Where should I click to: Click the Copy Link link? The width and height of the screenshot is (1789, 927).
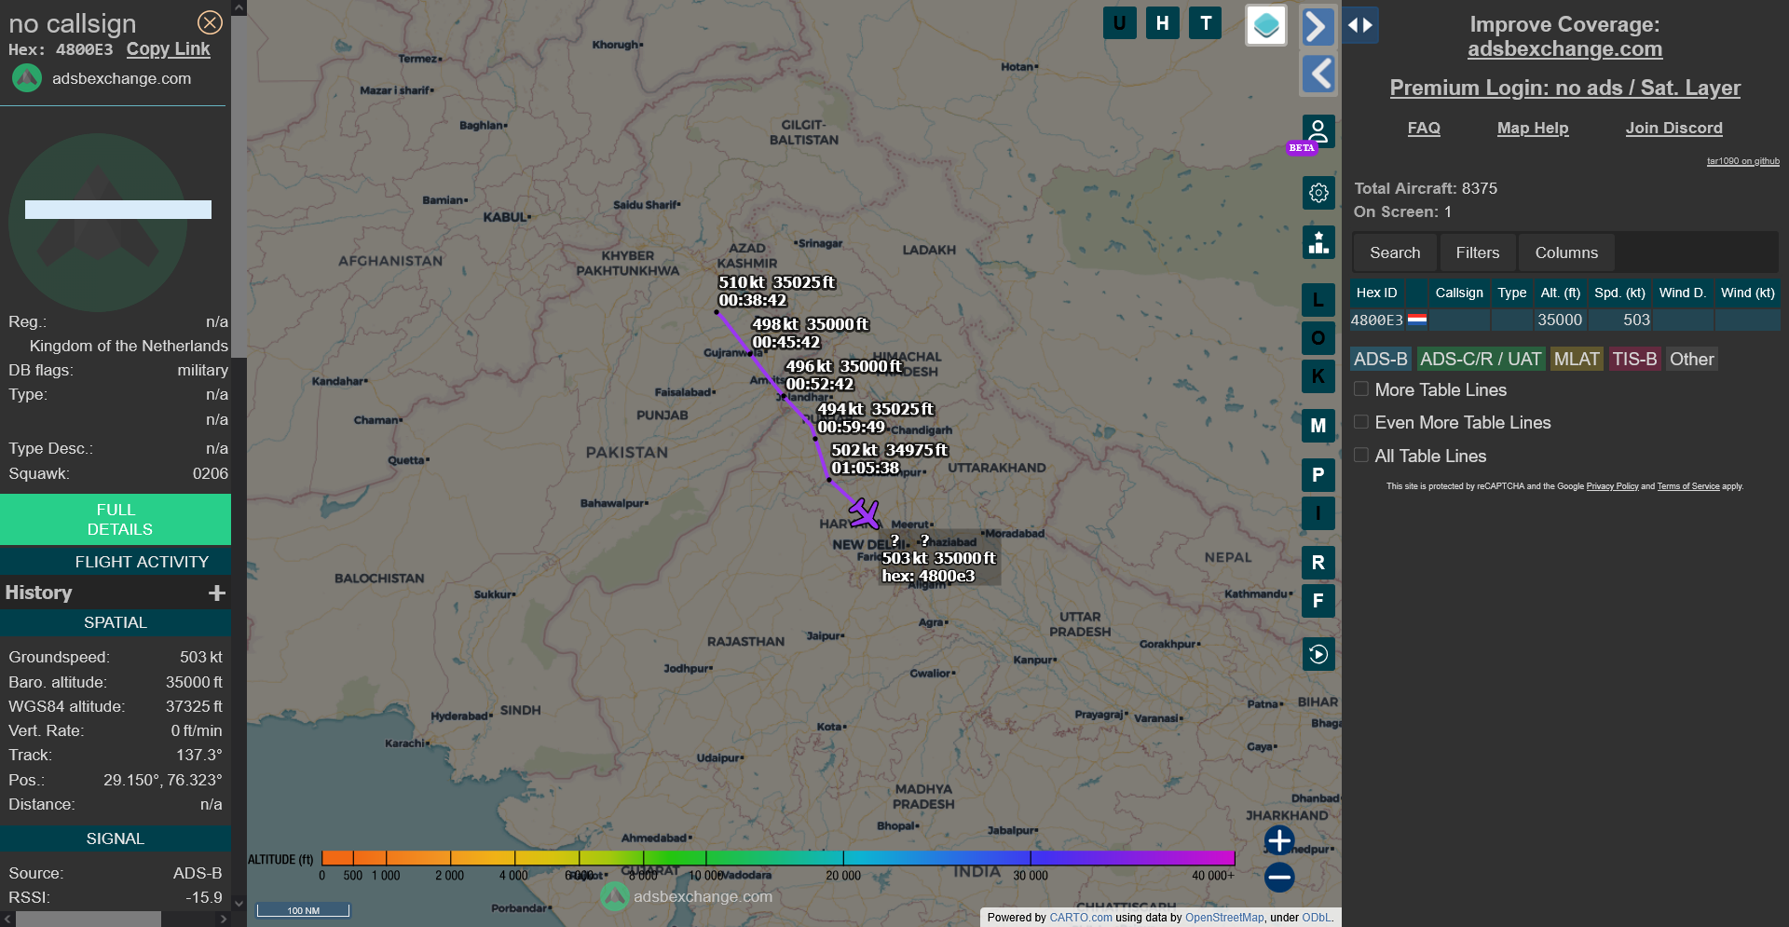pyautogui.click(x=168, y=49)
